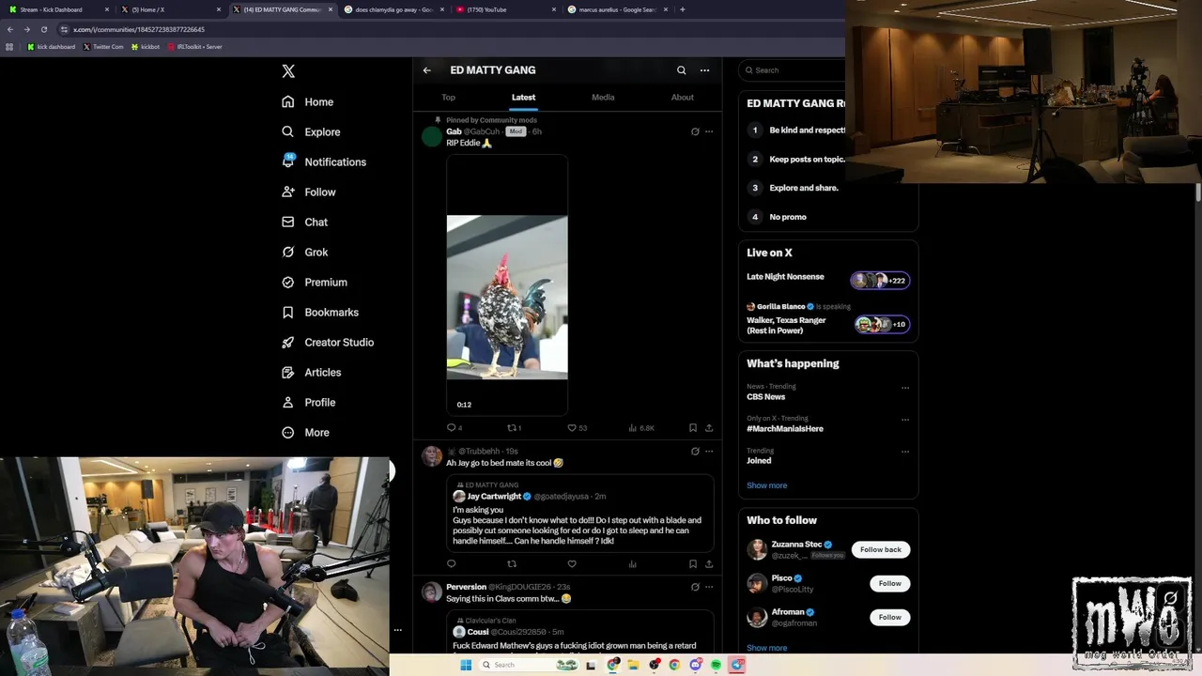Bookmark Gab's RIP Eddie post
1202x676 pixels.
pyautogui.click(x=693, y=428)
